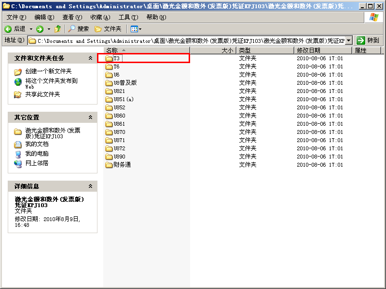Viewport: 386px width, 289px height.
Task: Sort by 类型 column header
Action: 265,51
